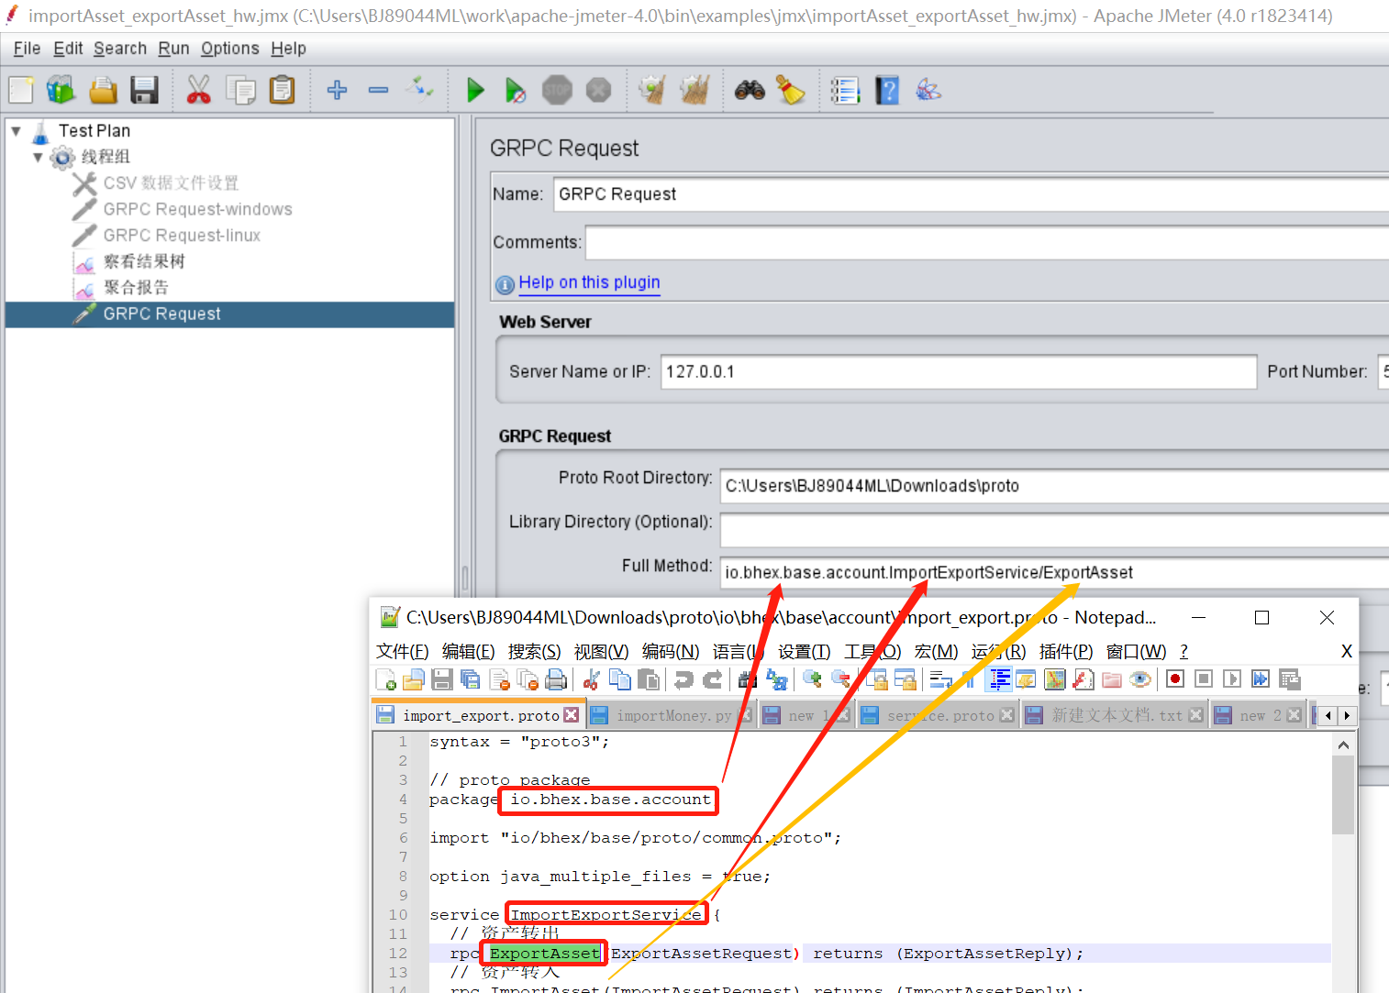Click grey Shutdown icon
1389x993 pixels.
coord(598,90)
